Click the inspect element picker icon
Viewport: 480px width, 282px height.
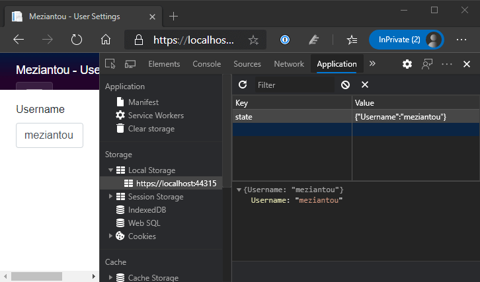pyautogui.click(x=110, y=64)
